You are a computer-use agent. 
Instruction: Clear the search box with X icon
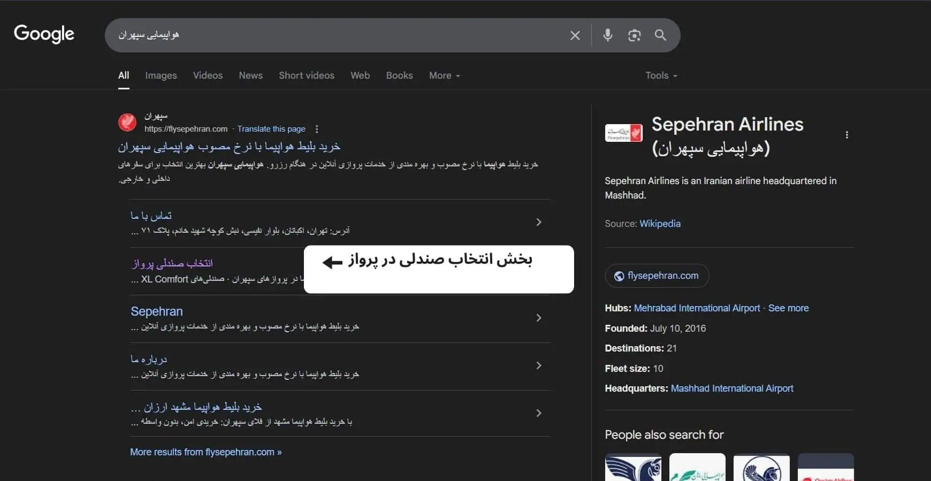tap(575, 35)
